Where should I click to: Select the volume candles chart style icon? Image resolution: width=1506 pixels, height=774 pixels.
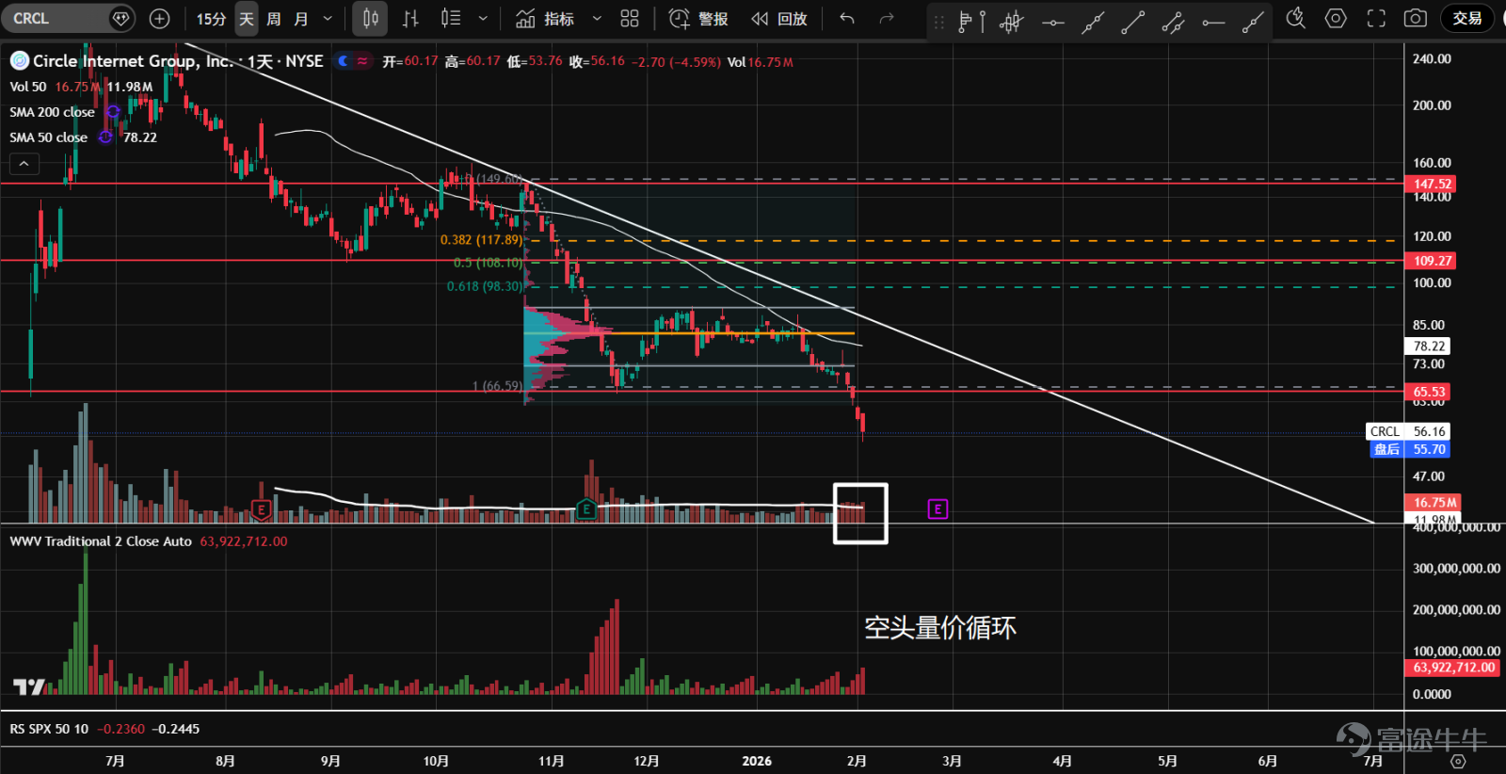(451, 19)
